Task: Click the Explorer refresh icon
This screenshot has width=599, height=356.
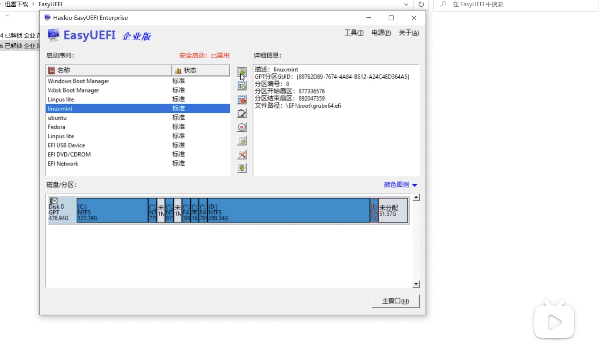Action: [x=421, y=4]
